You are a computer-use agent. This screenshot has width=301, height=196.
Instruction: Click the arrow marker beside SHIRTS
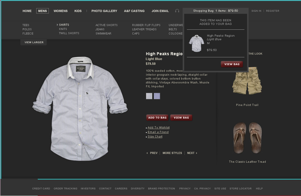coord(58,25)
